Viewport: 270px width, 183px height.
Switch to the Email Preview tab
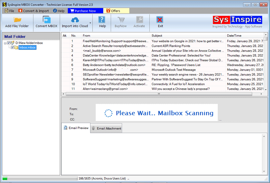[76, 128]
